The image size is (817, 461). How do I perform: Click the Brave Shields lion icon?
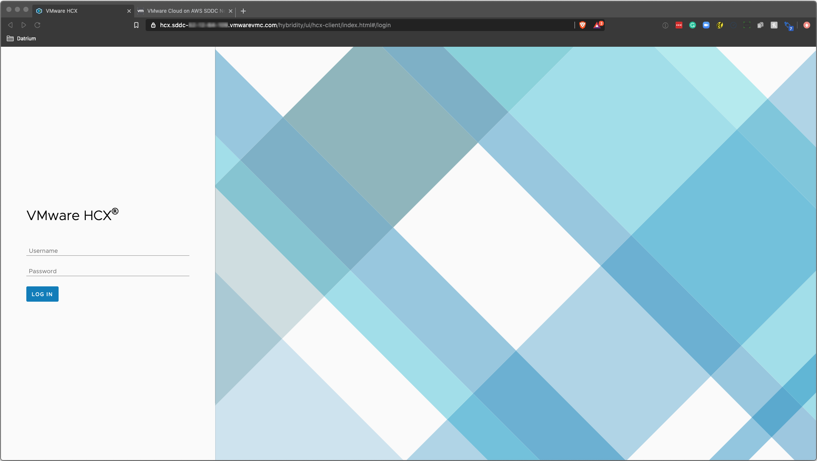coord(583,25)
